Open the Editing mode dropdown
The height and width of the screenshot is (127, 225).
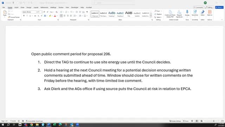(x=210, y=7)
